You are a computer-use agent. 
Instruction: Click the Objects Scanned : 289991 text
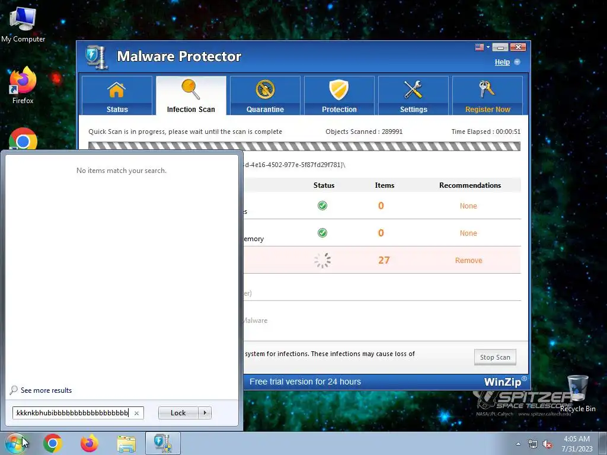tap(364, 132)
